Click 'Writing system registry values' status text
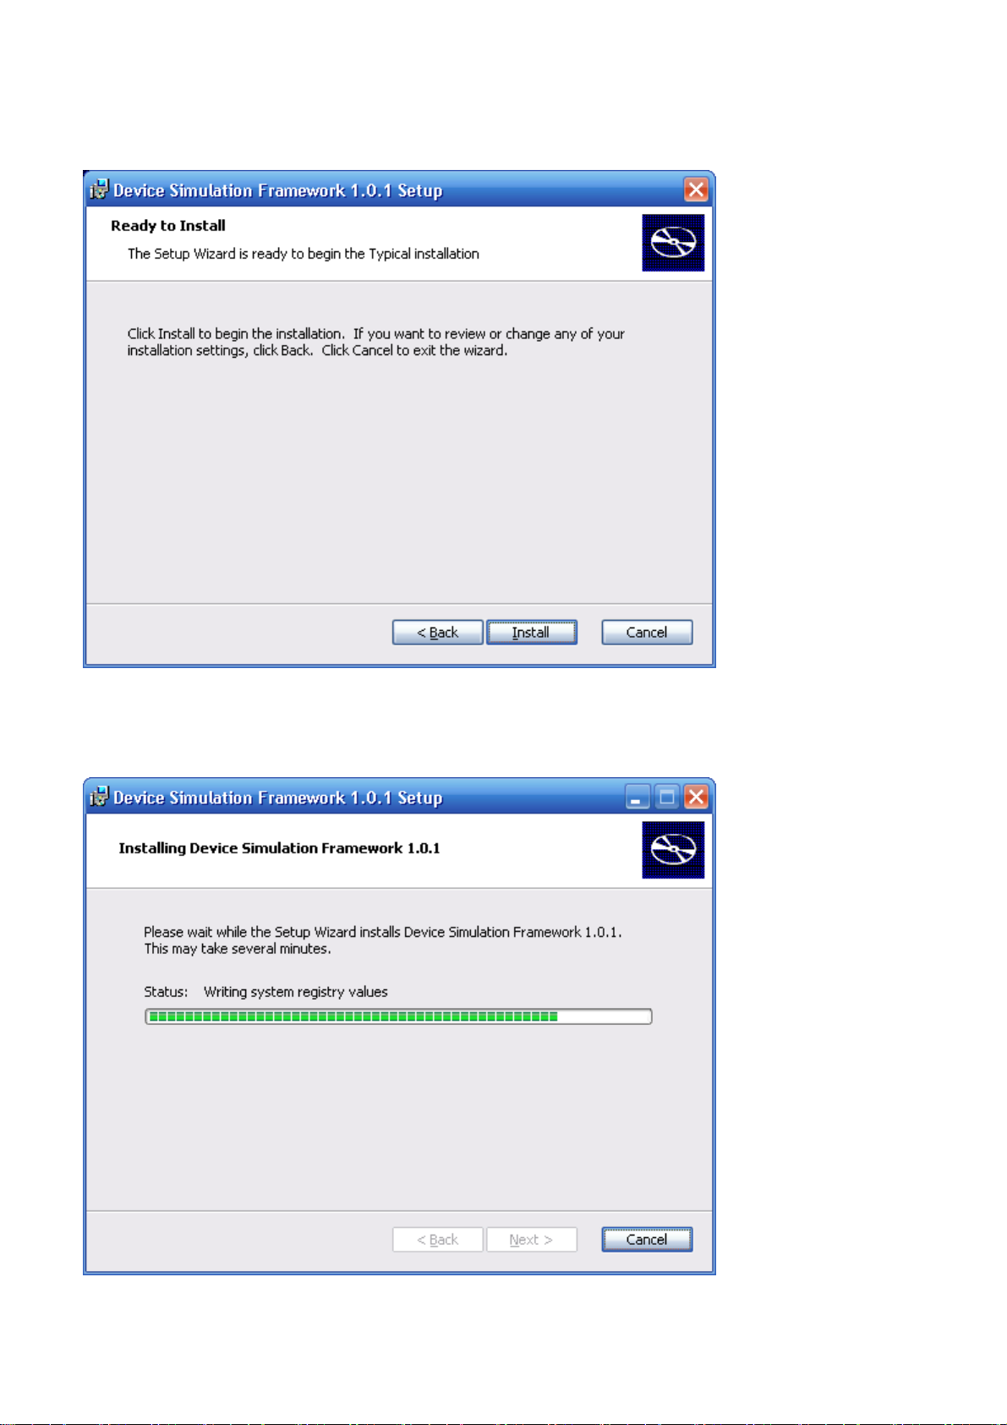 296,992
